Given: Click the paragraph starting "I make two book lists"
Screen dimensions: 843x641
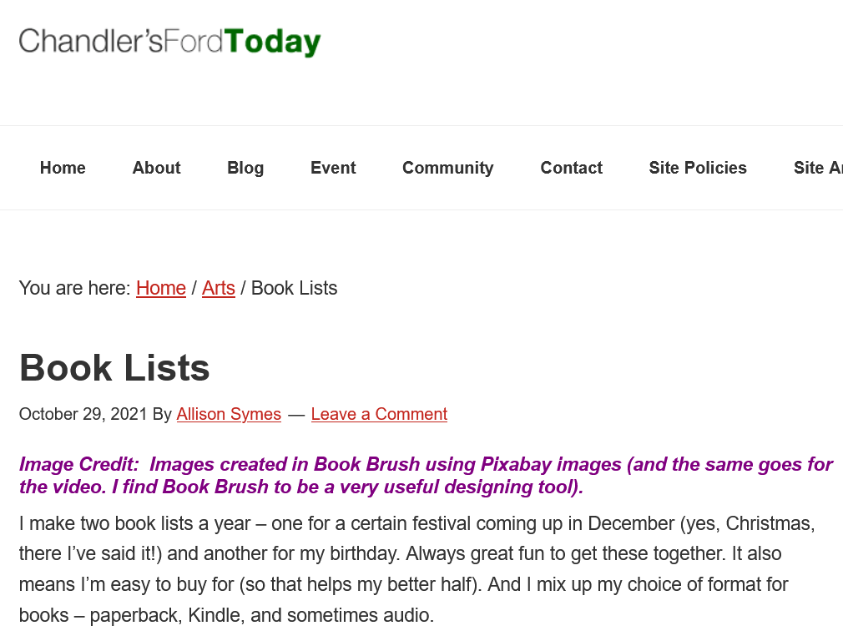Looking at the screenshot, I should [417, 570].
